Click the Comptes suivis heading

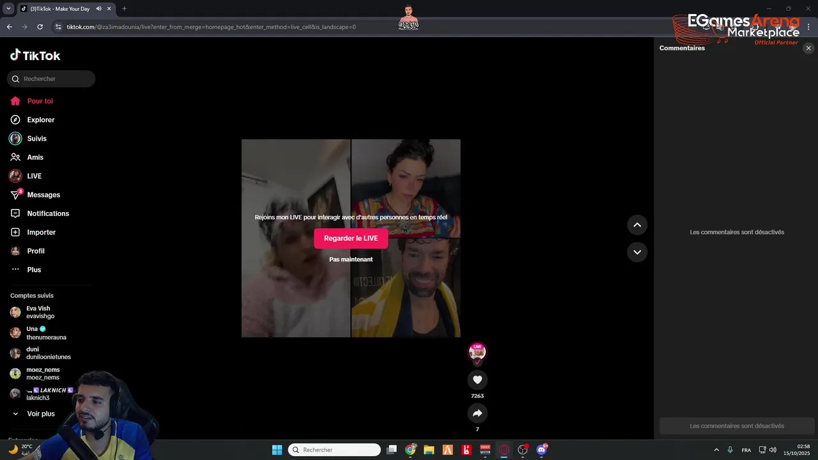pos(32,296)
